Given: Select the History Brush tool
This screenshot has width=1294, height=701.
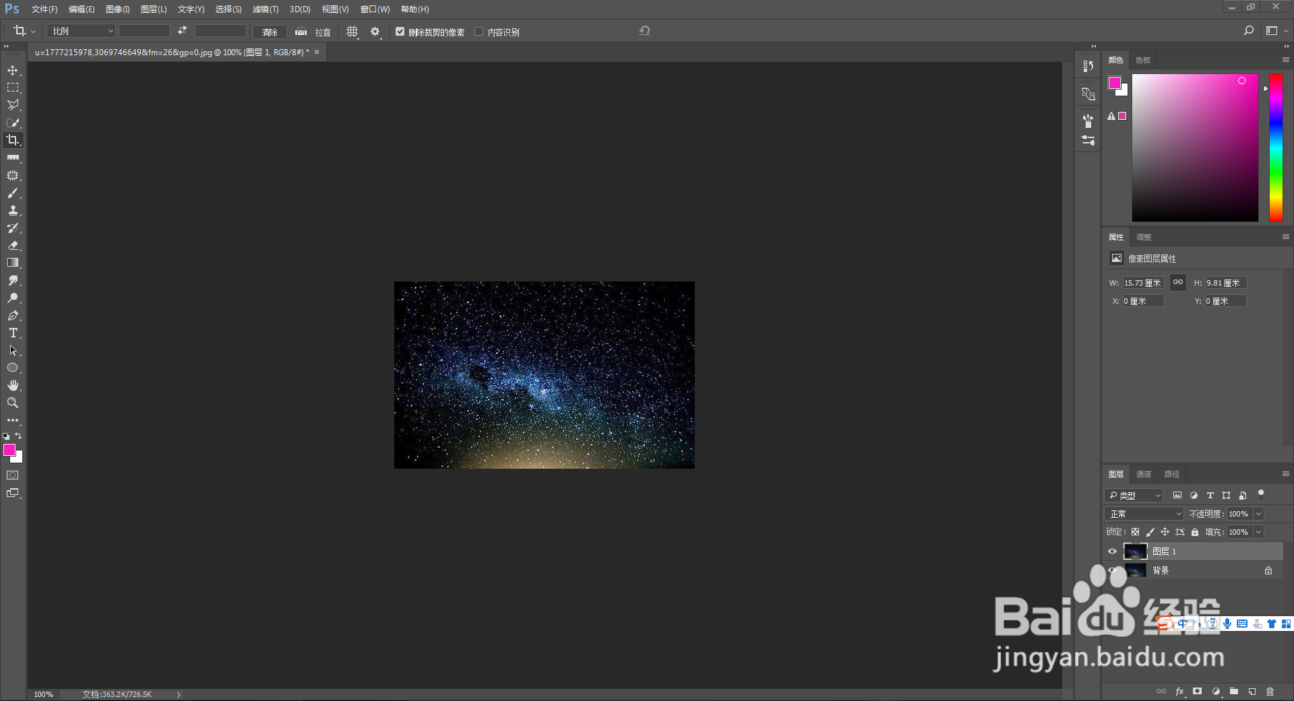Looking at the screenshot, I should [13, 228].
